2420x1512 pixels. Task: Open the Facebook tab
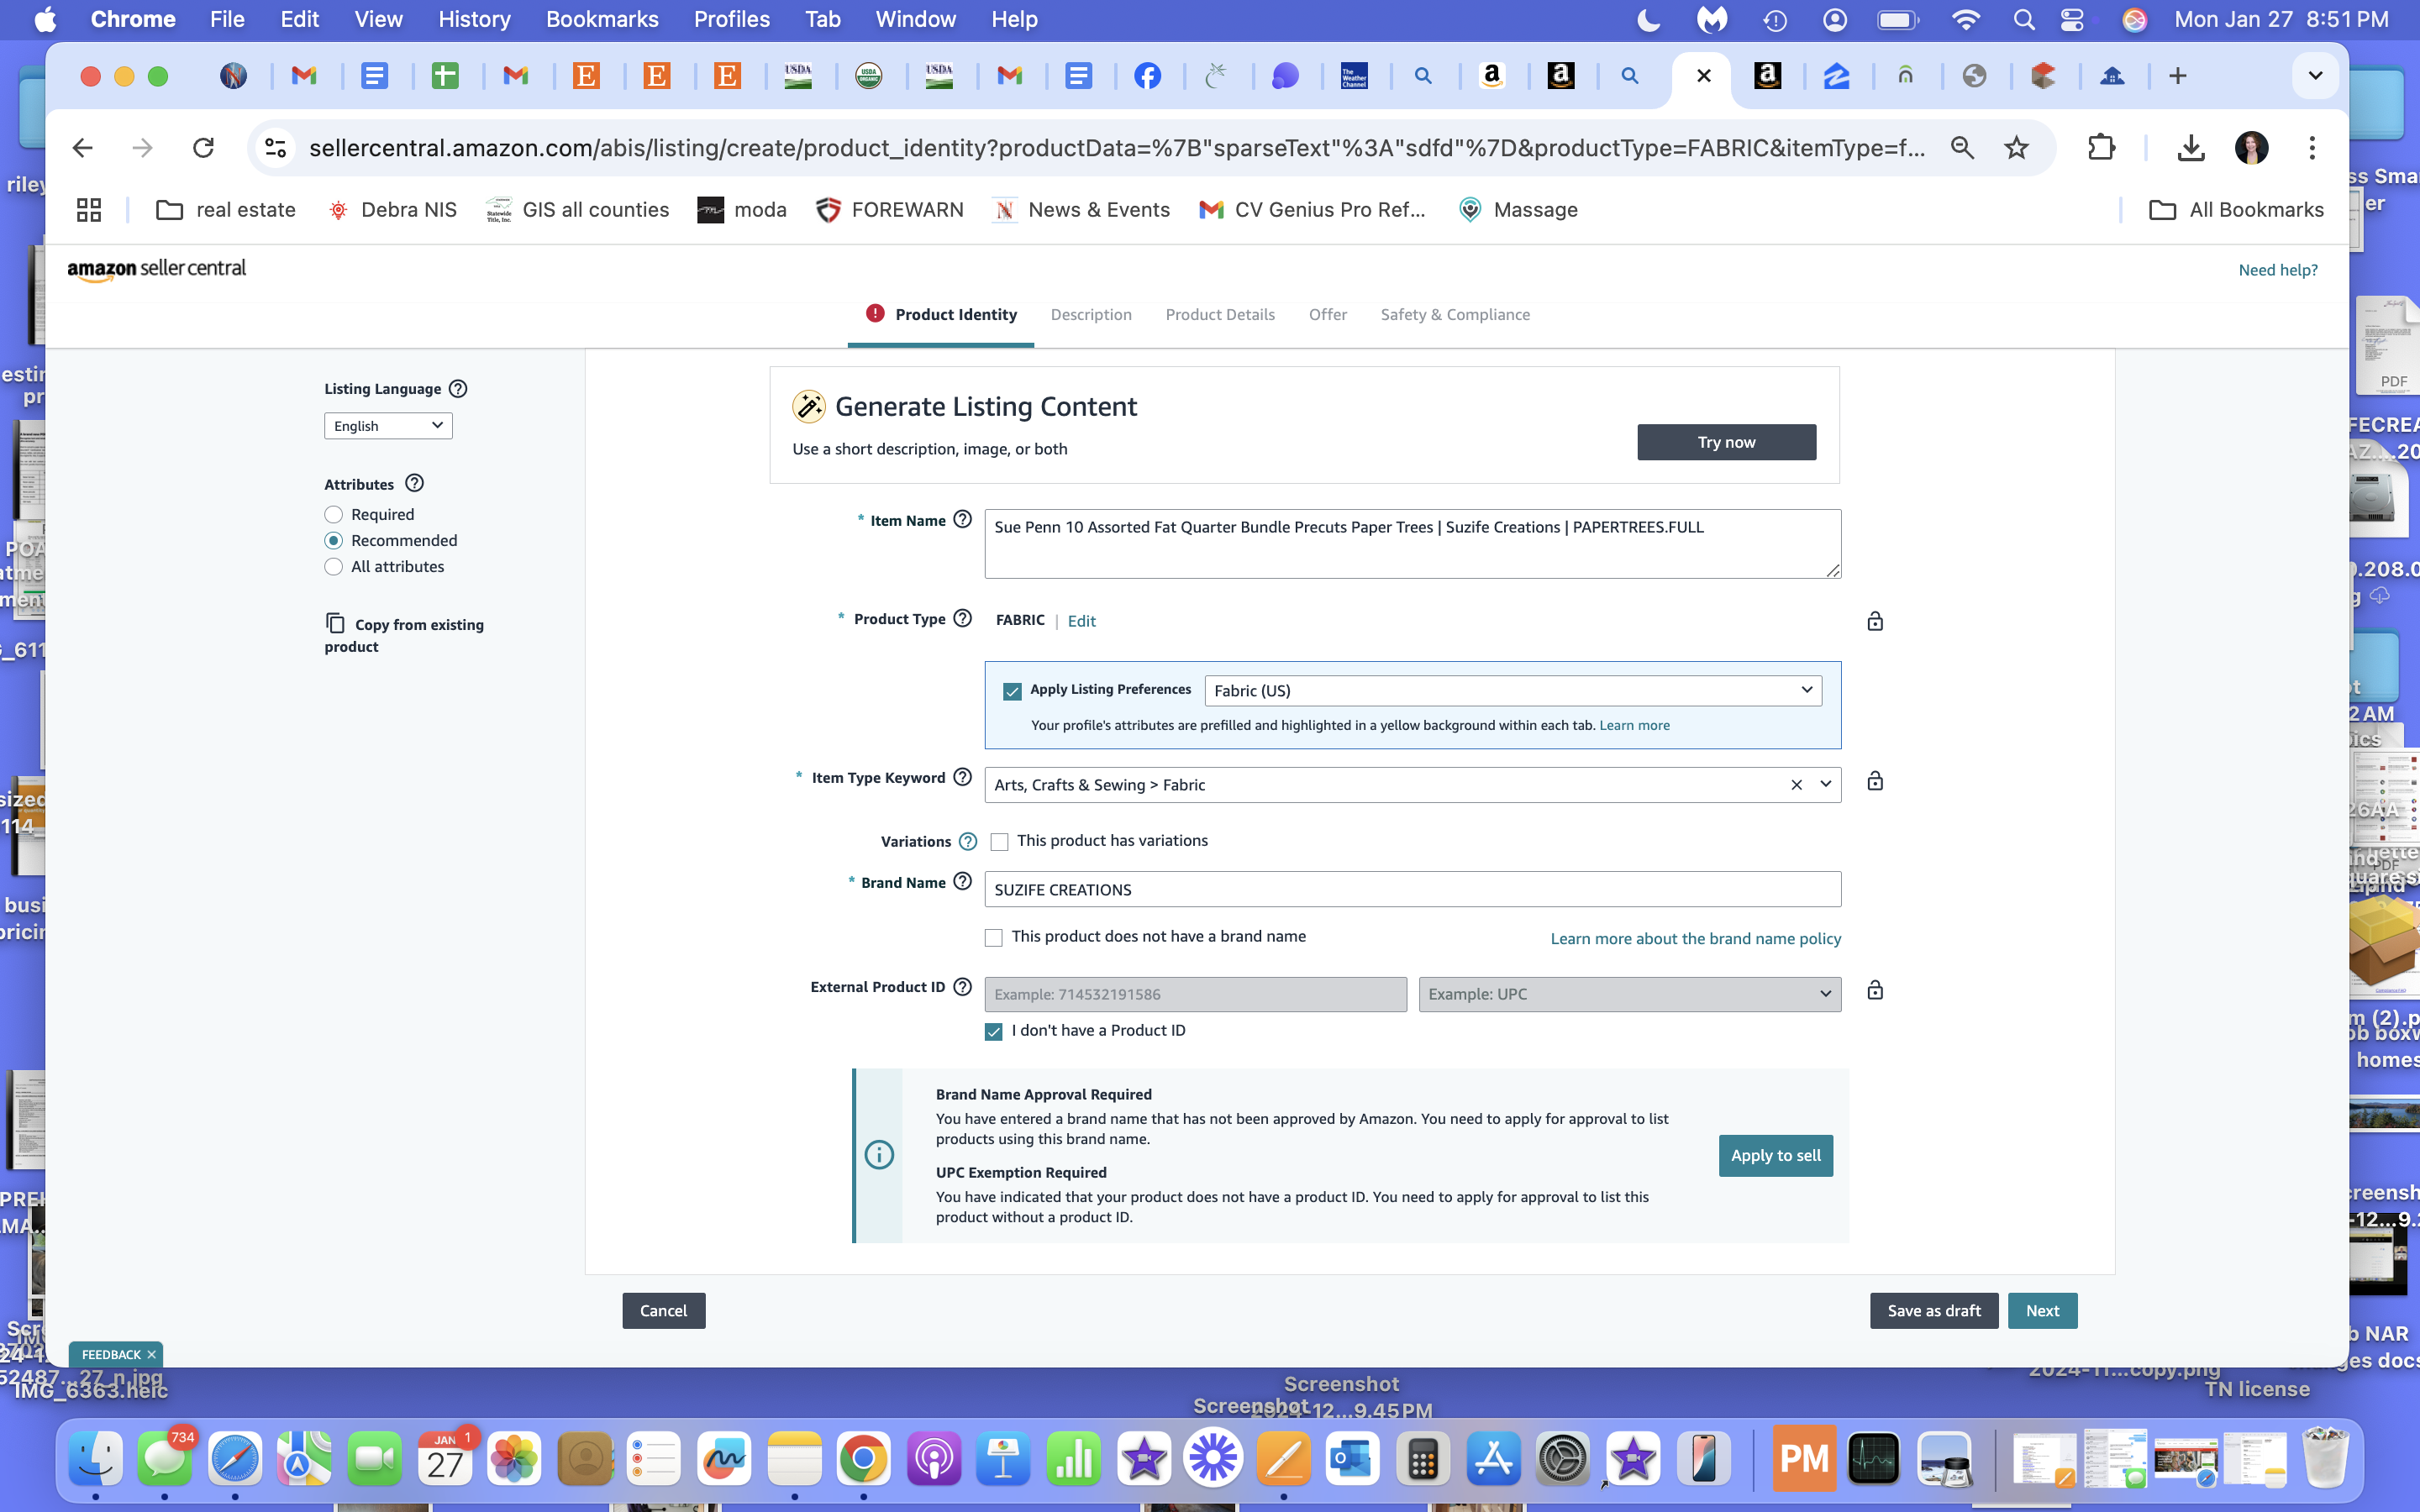point(1147,76)
